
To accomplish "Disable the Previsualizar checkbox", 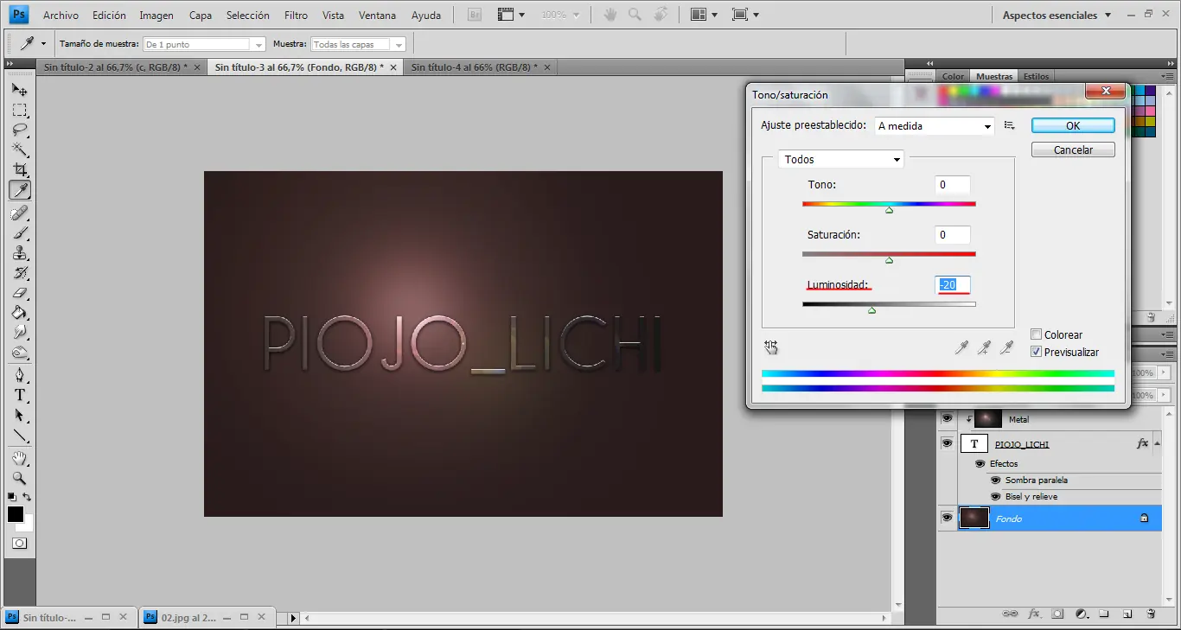I will click(1035, 352).
